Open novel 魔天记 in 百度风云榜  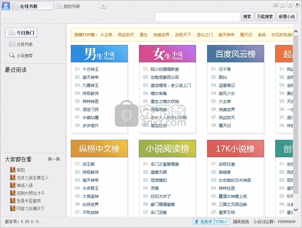click(224, 126)
